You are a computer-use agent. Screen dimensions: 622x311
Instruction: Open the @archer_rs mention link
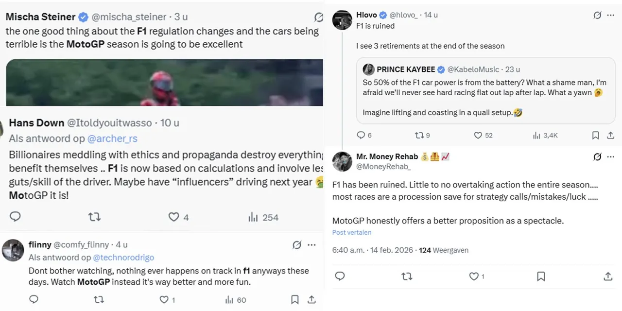click(x=113, y=138)
